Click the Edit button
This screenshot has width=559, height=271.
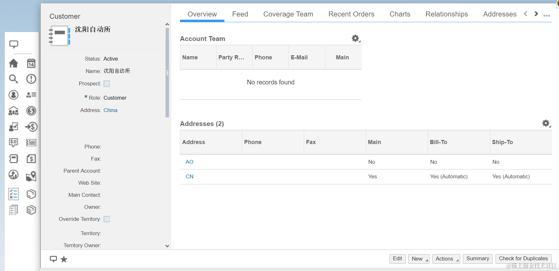coord(397,259)
